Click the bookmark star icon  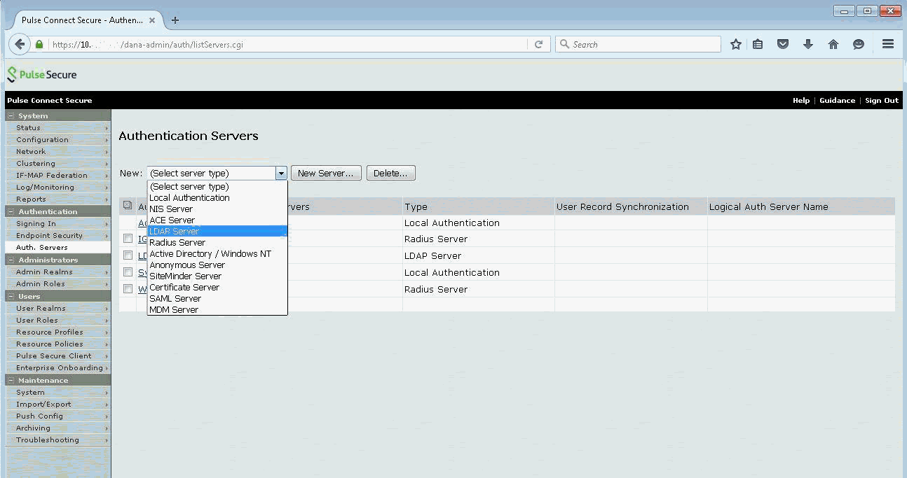click(735, 44)
